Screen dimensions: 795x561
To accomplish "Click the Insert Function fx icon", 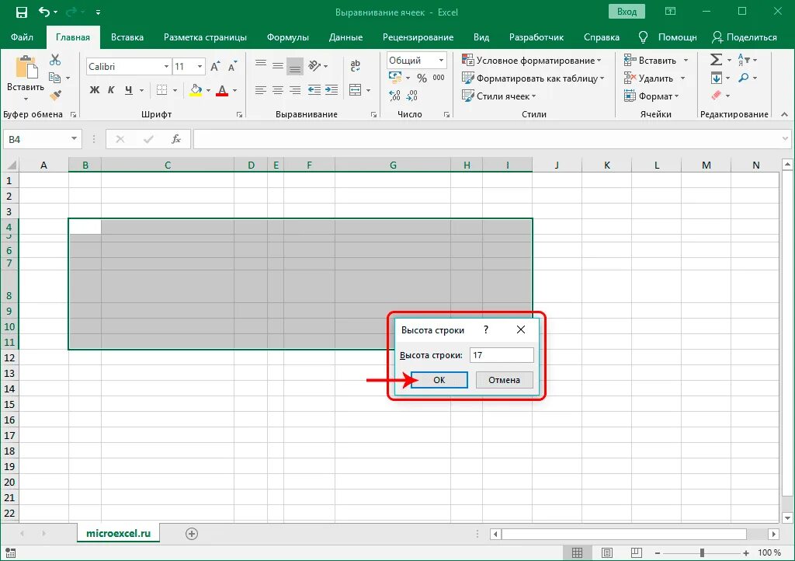I will click(176, 139).
